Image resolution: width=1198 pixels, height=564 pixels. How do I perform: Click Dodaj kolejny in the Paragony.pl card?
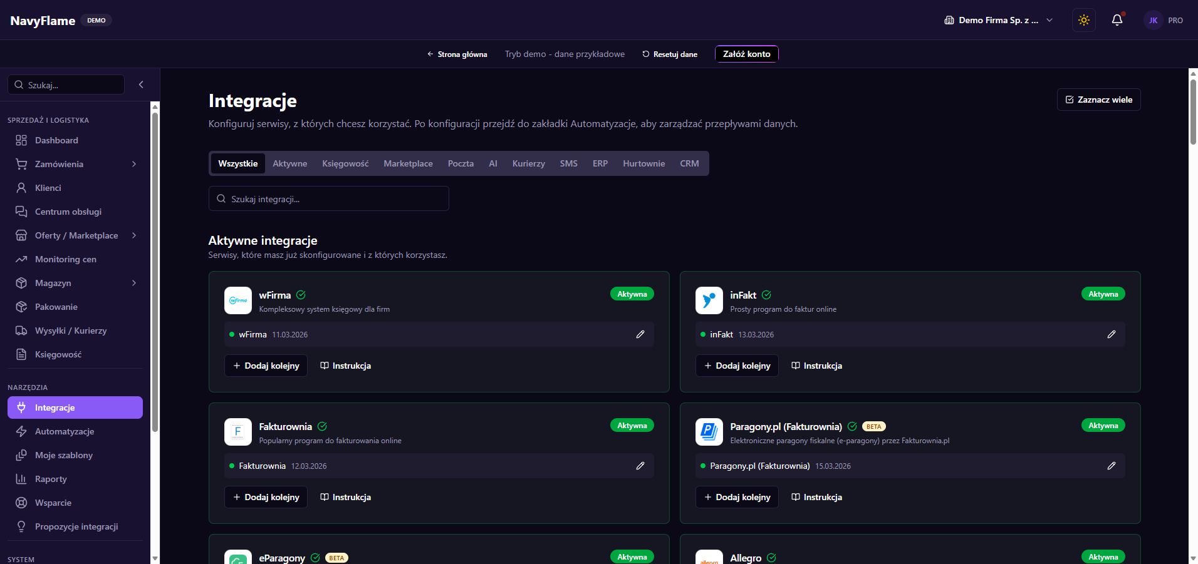tap(737, 497)
